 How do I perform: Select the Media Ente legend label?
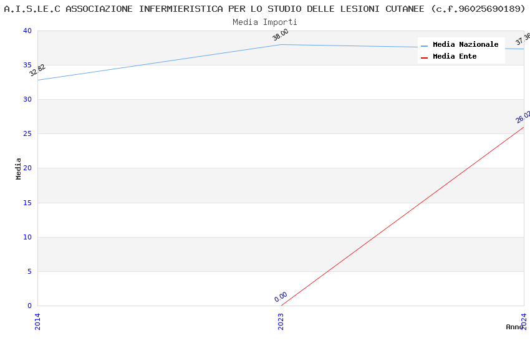pyautogui.click(x=455, y=57)
